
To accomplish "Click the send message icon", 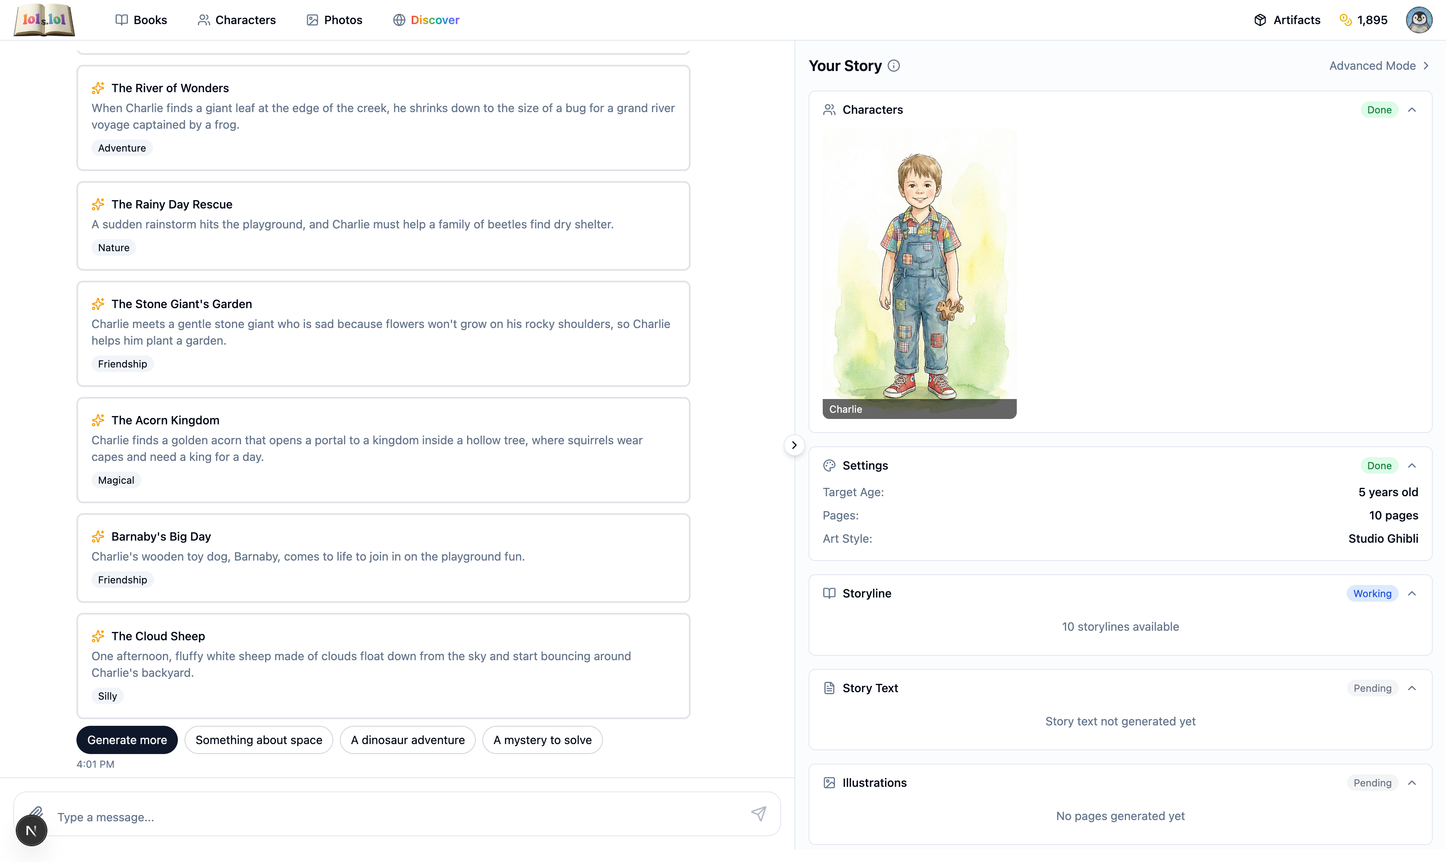I will coord(759,813).
